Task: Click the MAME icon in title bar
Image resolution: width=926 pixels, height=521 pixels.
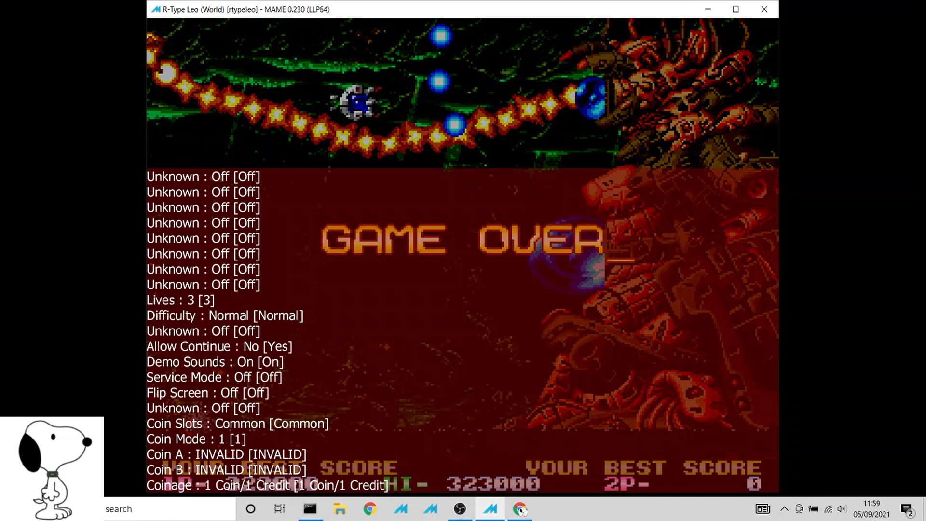Action: click(156, 9)
